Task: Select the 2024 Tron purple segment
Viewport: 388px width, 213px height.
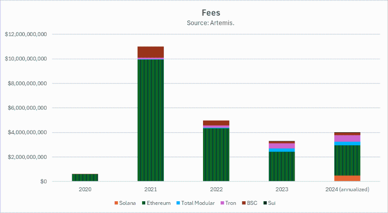Action: click(347, 139)
